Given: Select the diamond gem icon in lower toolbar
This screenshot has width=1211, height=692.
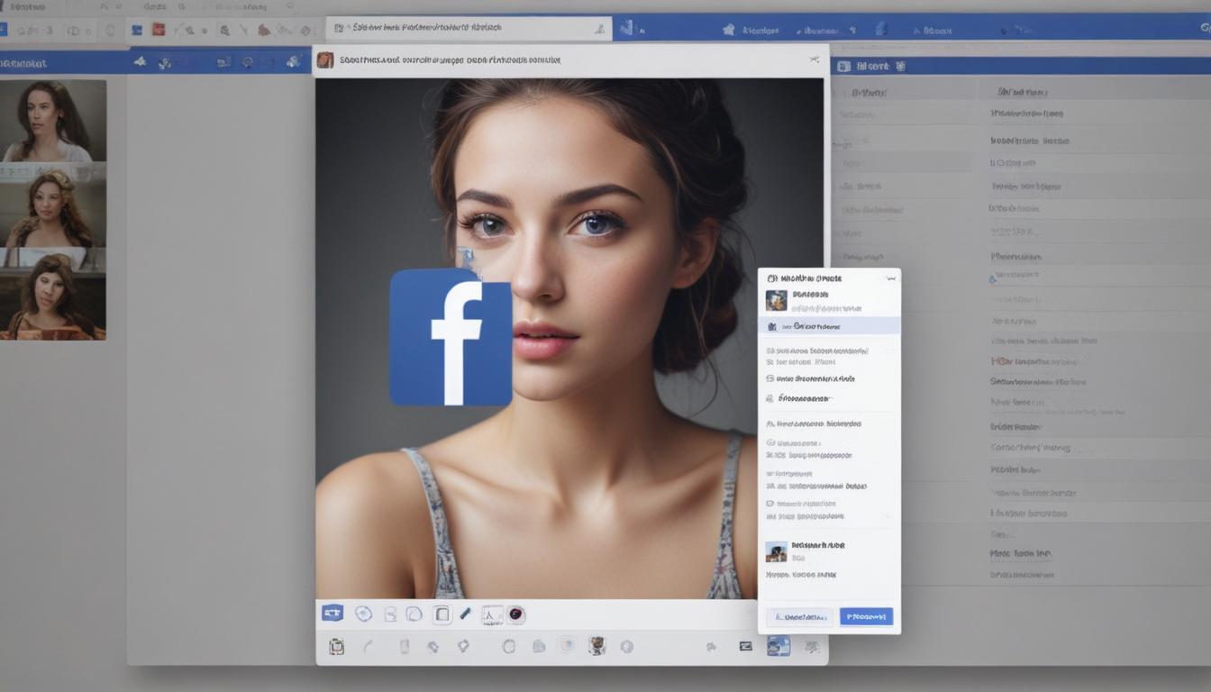Looking at the screenshot, I should pos(463,645).
